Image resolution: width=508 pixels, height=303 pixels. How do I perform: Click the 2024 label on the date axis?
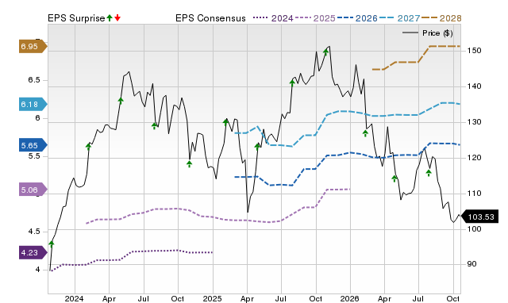pyautogui.click(x=74, y=298)
